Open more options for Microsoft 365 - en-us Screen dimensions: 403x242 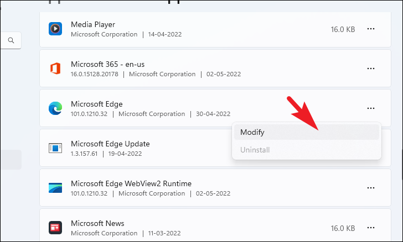[x=371, y=69]
